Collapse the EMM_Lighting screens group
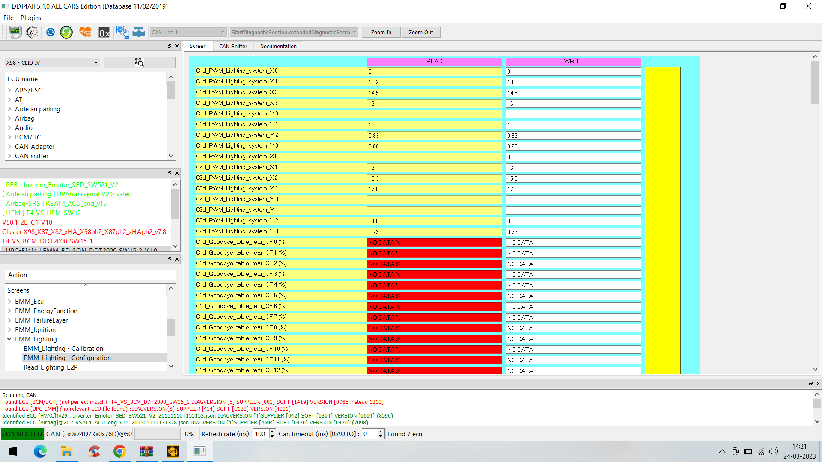822x462 pixels. [x=10, y=339]
